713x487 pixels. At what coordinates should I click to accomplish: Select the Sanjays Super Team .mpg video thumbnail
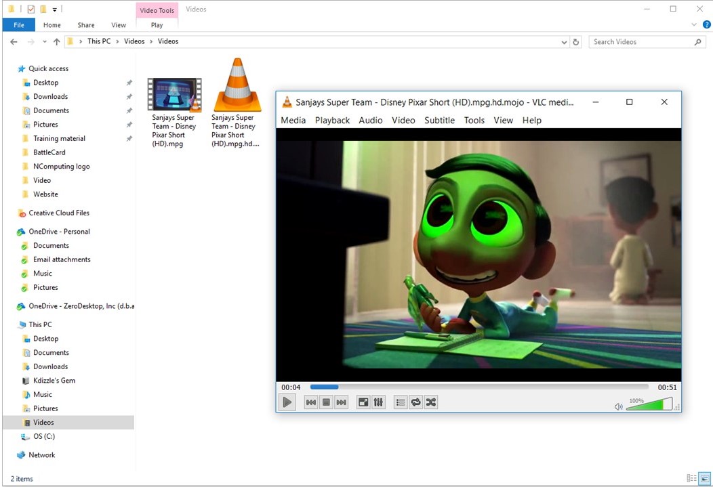174,95
